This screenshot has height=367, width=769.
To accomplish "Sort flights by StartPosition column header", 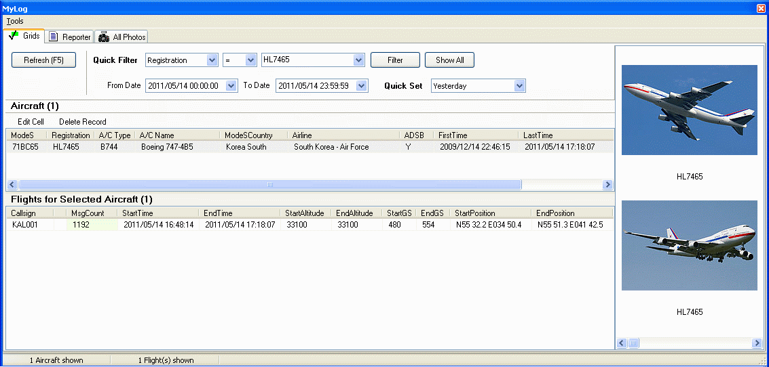I will click(491, 213).
